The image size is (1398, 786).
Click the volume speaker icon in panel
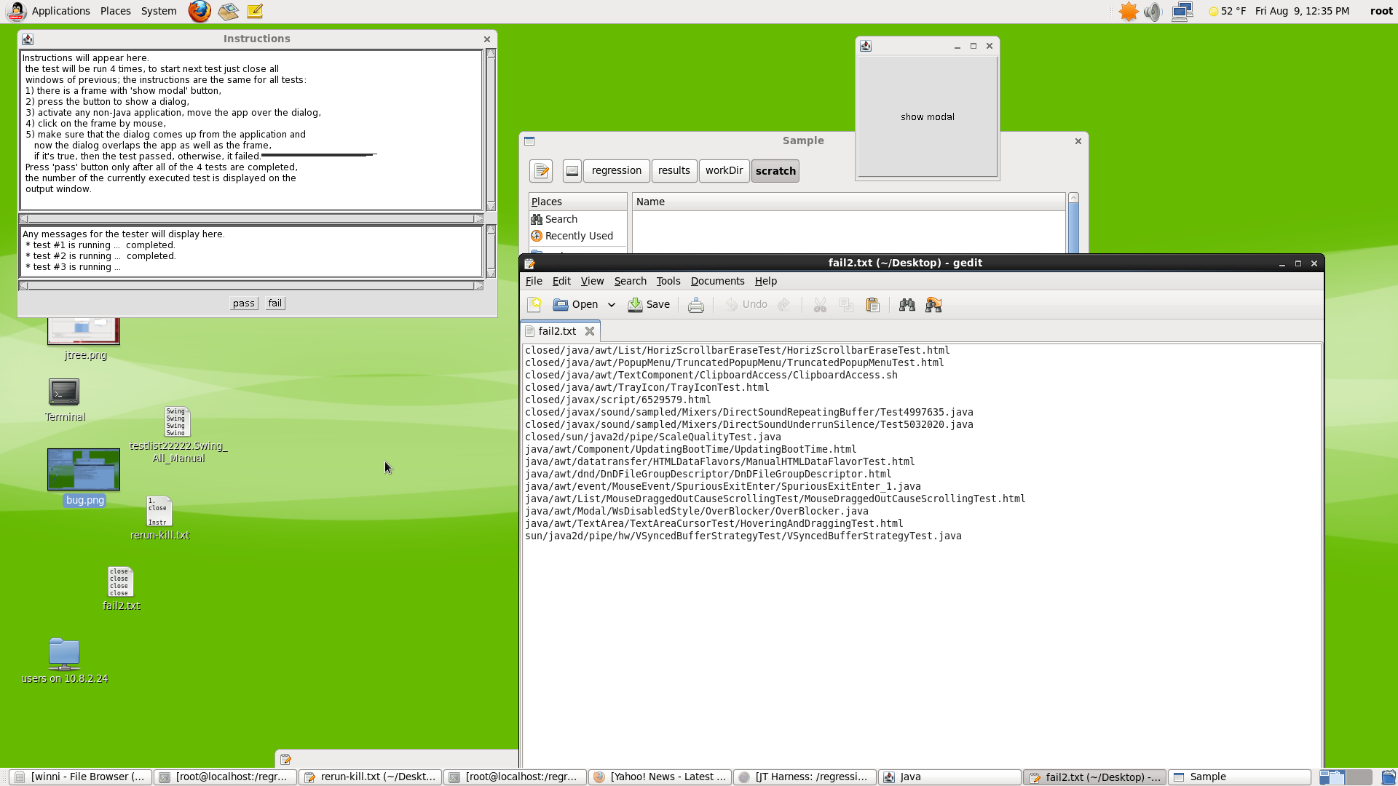[x=1152, y=12]
